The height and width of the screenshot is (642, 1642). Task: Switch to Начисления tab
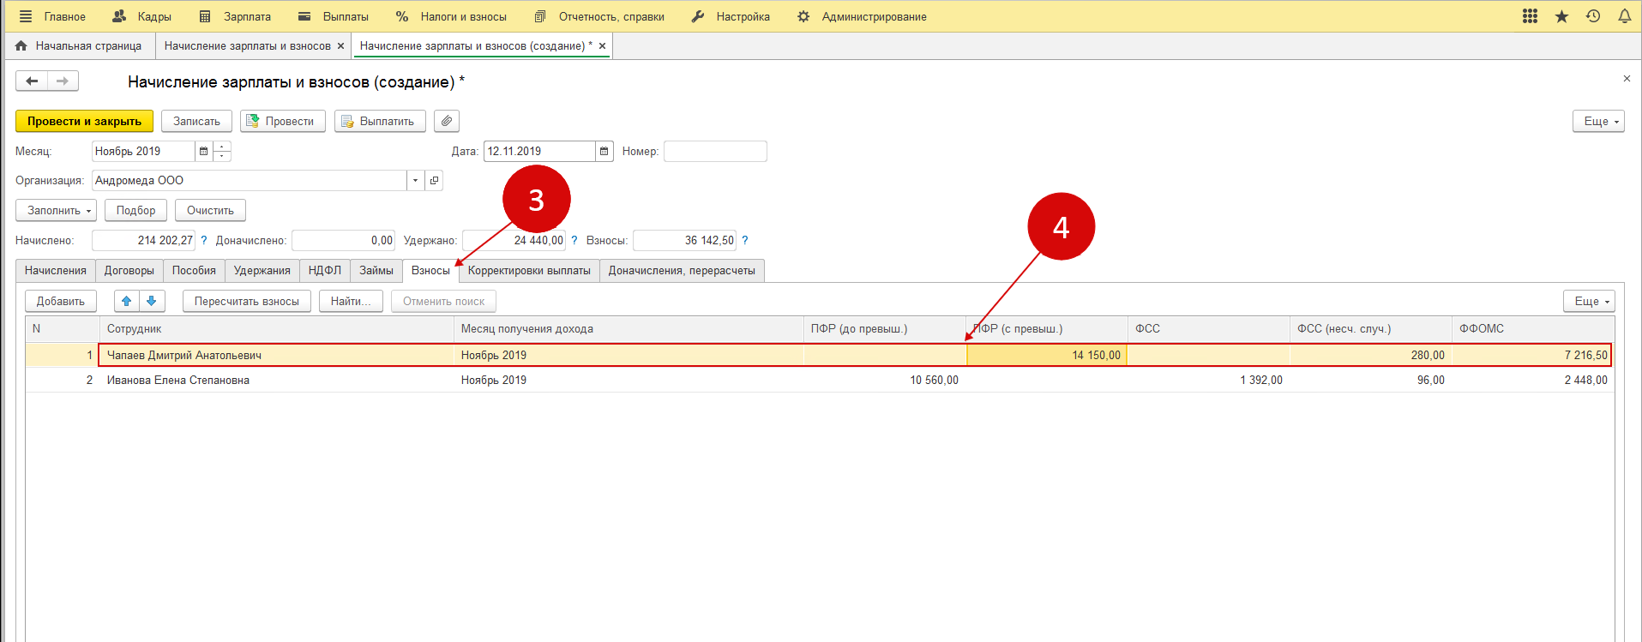pos(56,271)
